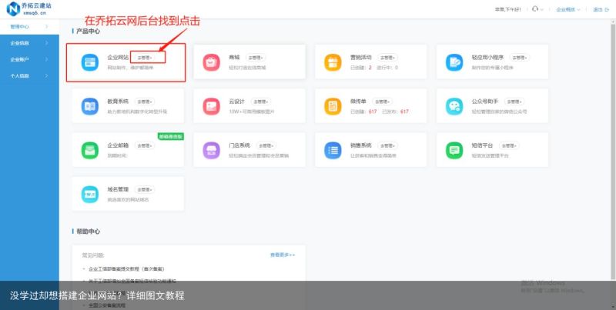Click the 商城 shopping bag icon
The image size is (616, 310).
211,62
